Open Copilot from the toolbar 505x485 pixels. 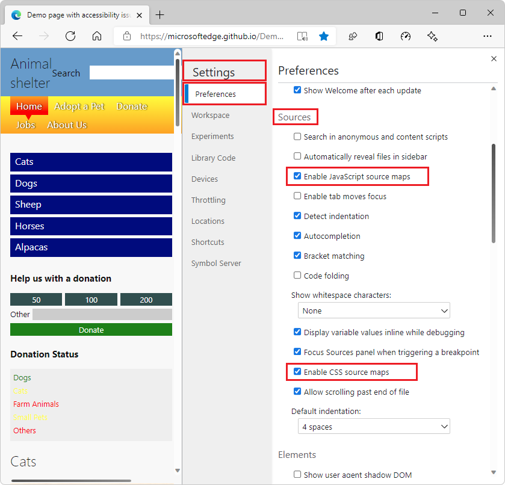pyautogui.click(x=432, y=36)
